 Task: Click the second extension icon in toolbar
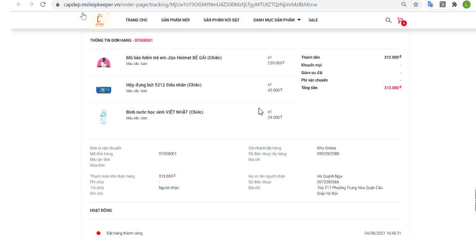(x=442, y=5)
